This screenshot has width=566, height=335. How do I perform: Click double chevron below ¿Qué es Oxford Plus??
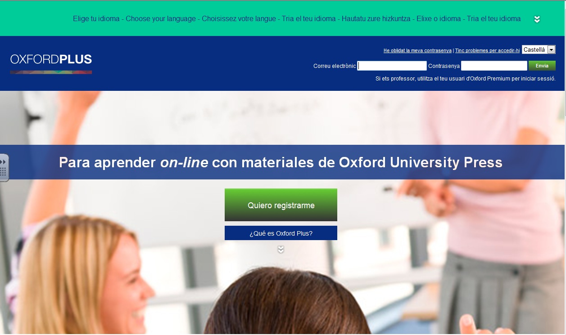tap(281, 250)
